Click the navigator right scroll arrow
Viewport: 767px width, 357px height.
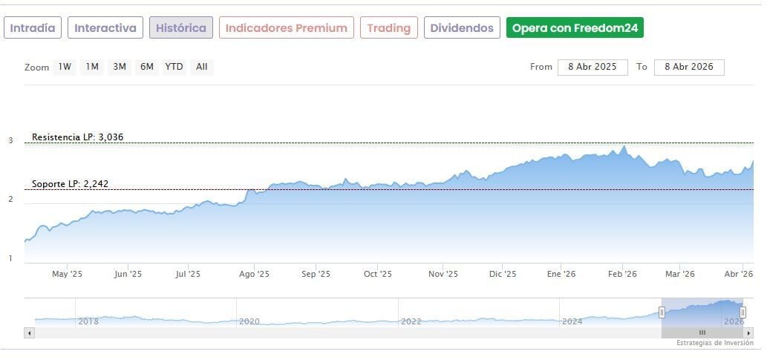coord(749,333)
